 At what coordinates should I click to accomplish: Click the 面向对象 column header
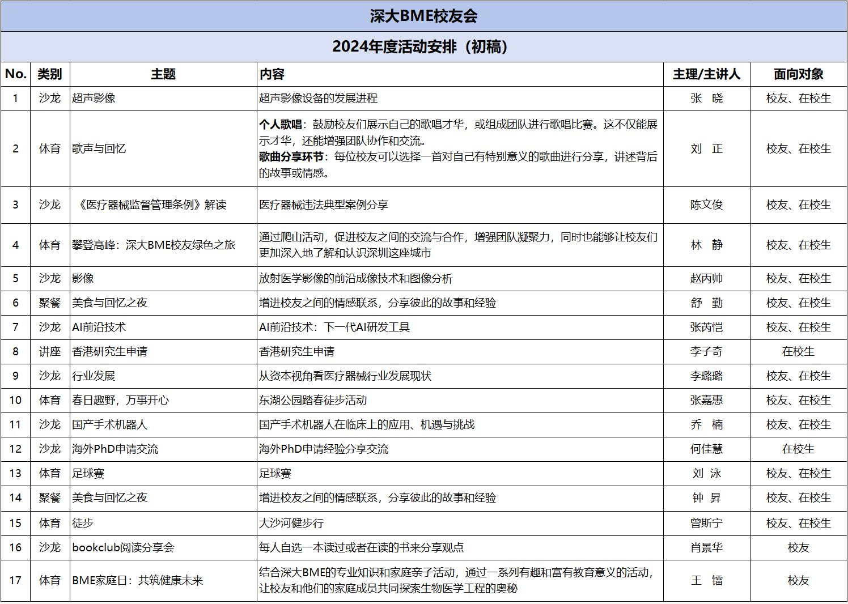coord(798,74)
